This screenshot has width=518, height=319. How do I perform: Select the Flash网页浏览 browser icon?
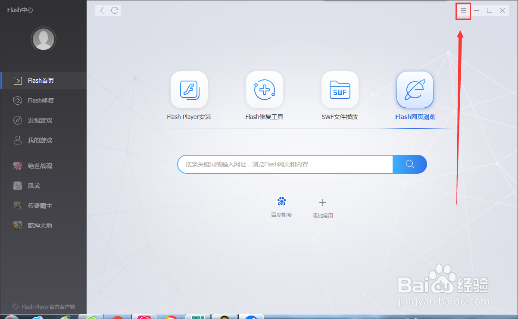415,90
